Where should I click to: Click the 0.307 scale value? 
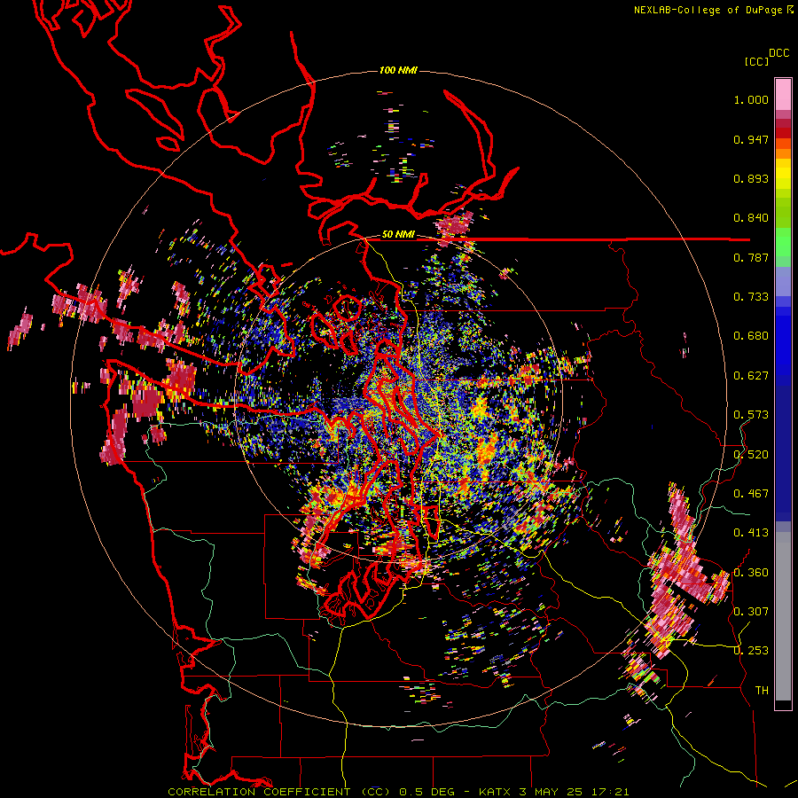point(751,612)
